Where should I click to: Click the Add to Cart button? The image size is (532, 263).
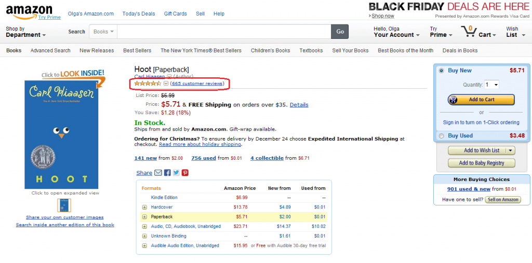(481, 100)
